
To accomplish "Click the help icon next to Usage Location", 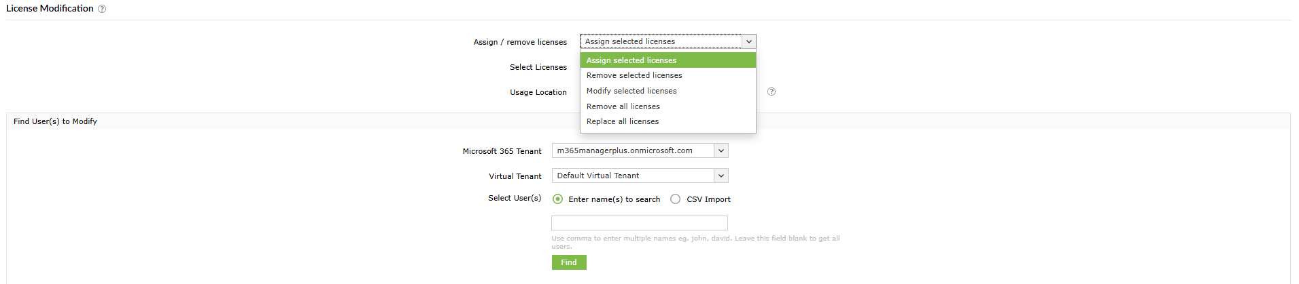I will click(772, 92).
